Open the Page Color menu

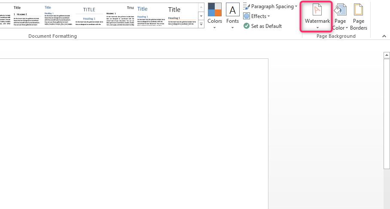(x=340, y=16)
